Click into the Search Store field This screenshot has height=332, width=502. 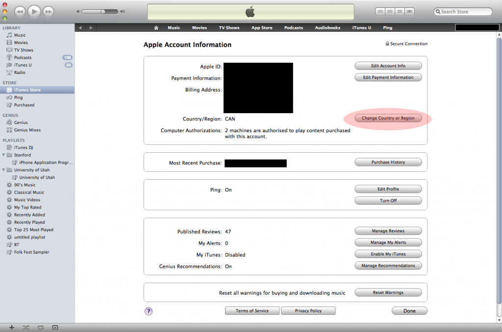463,12
